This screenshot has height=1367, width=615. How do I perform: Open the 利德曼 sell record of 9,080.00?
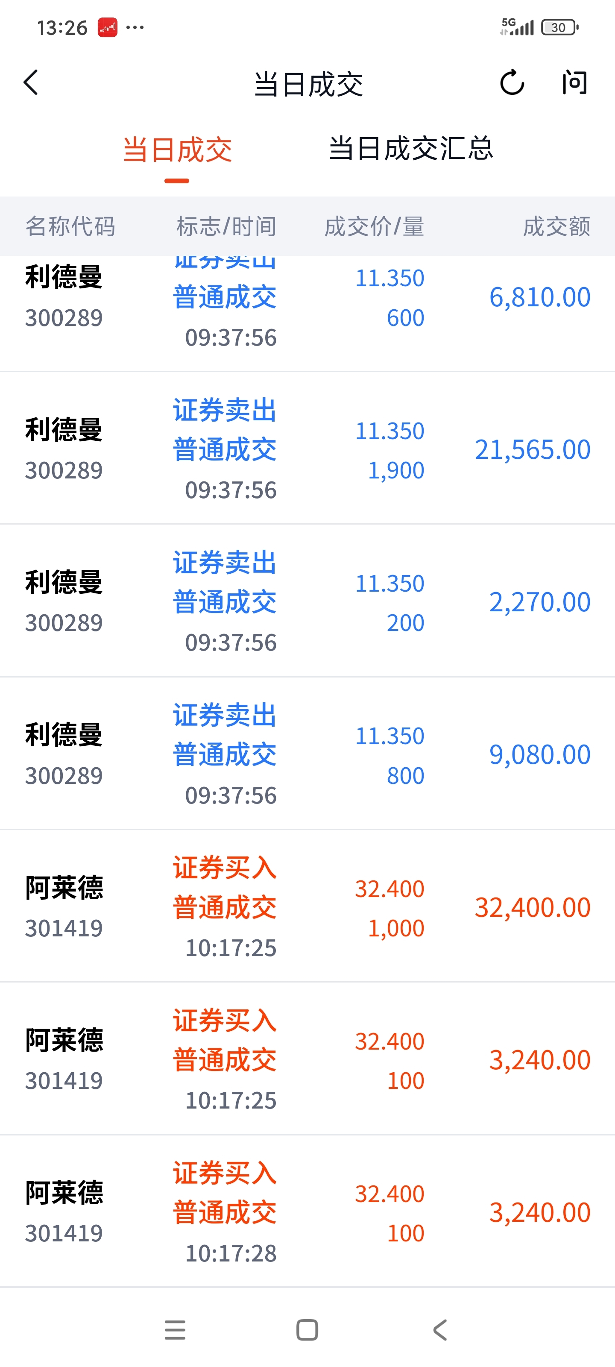pyautogui.click(x=307, y=754)
